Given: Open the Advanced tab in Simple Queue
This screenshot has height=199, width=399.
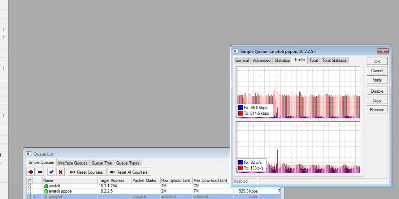Looking at the screenshot, I should pos(261,61).
